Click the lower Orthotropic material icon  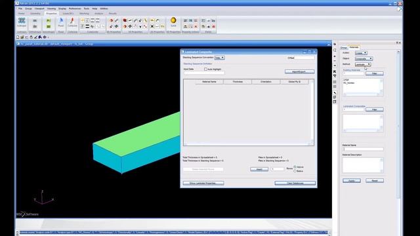coord(35,26)
